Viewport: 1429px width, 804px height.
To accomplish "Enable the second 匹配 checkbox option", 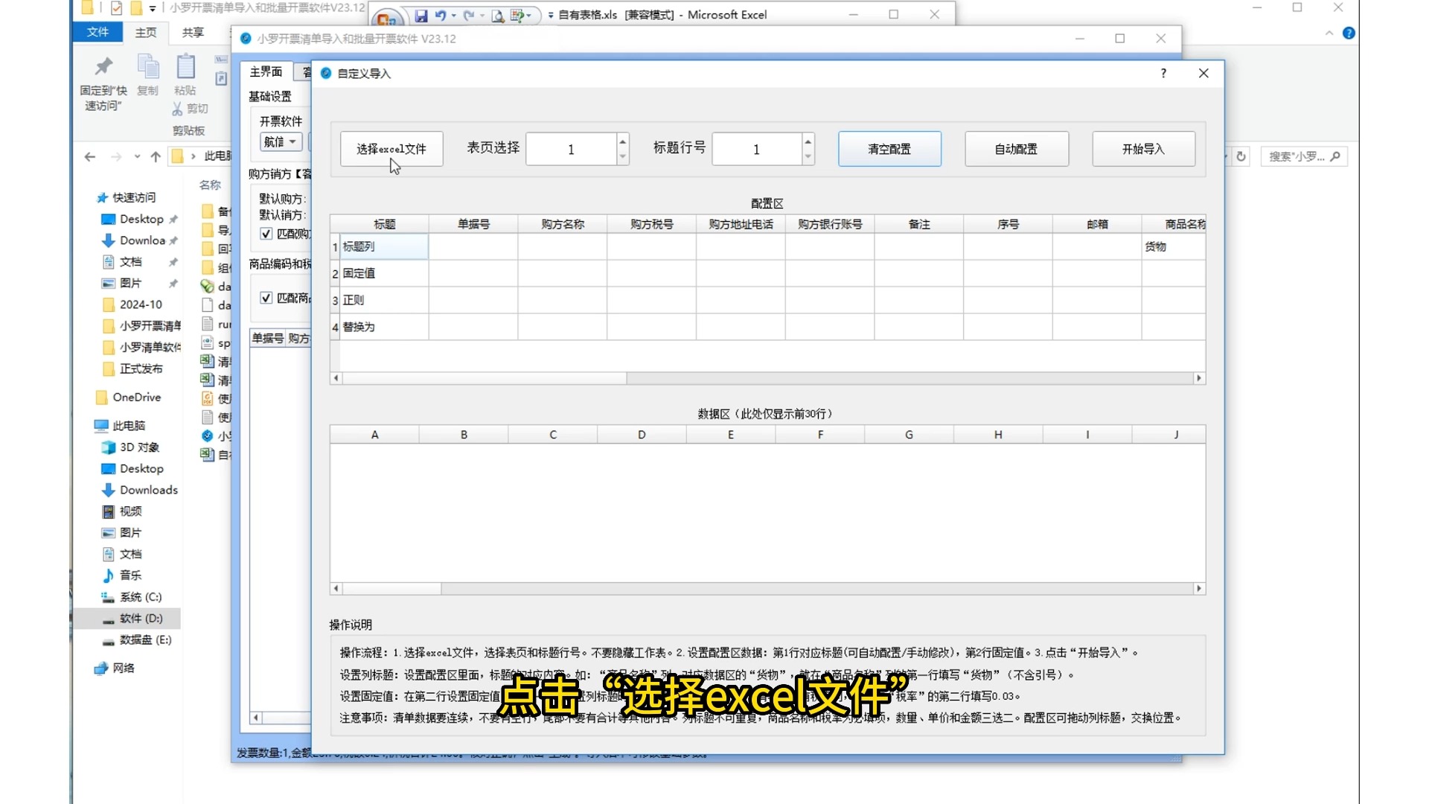I will [266, 298].
